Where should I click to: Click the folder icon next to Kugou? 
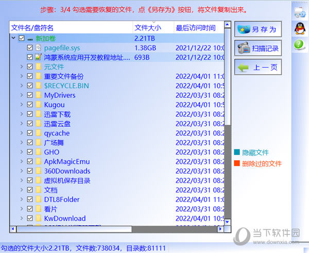[38, 105]
